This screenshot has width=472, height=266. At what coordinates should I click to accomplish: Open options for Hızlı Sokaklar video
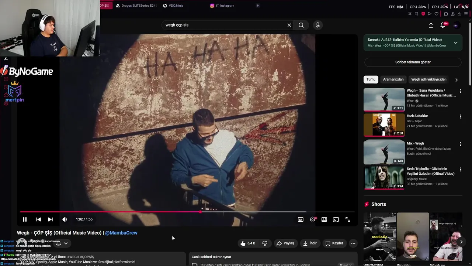pyautogui.click(x=460, y=116)
